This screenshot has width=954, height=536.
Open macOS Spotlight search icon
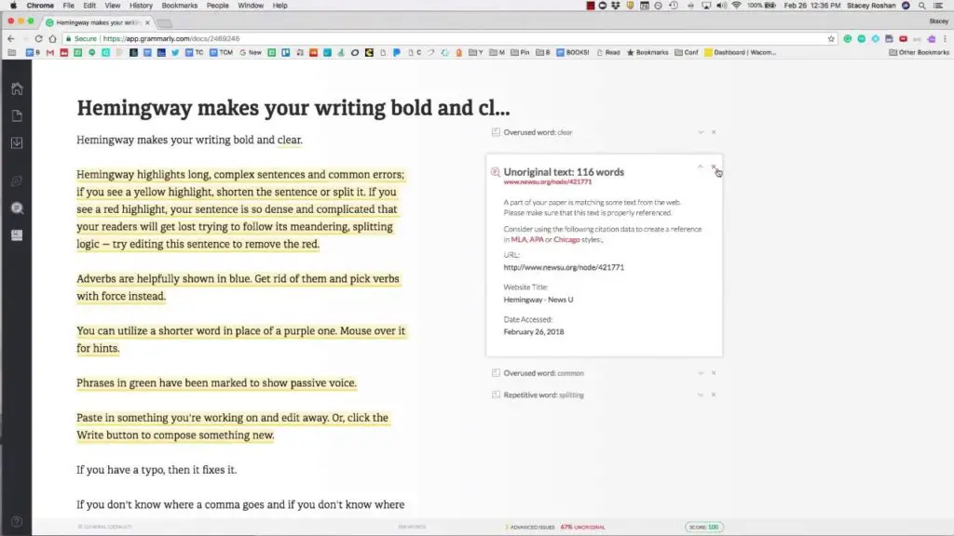(922, 6)
